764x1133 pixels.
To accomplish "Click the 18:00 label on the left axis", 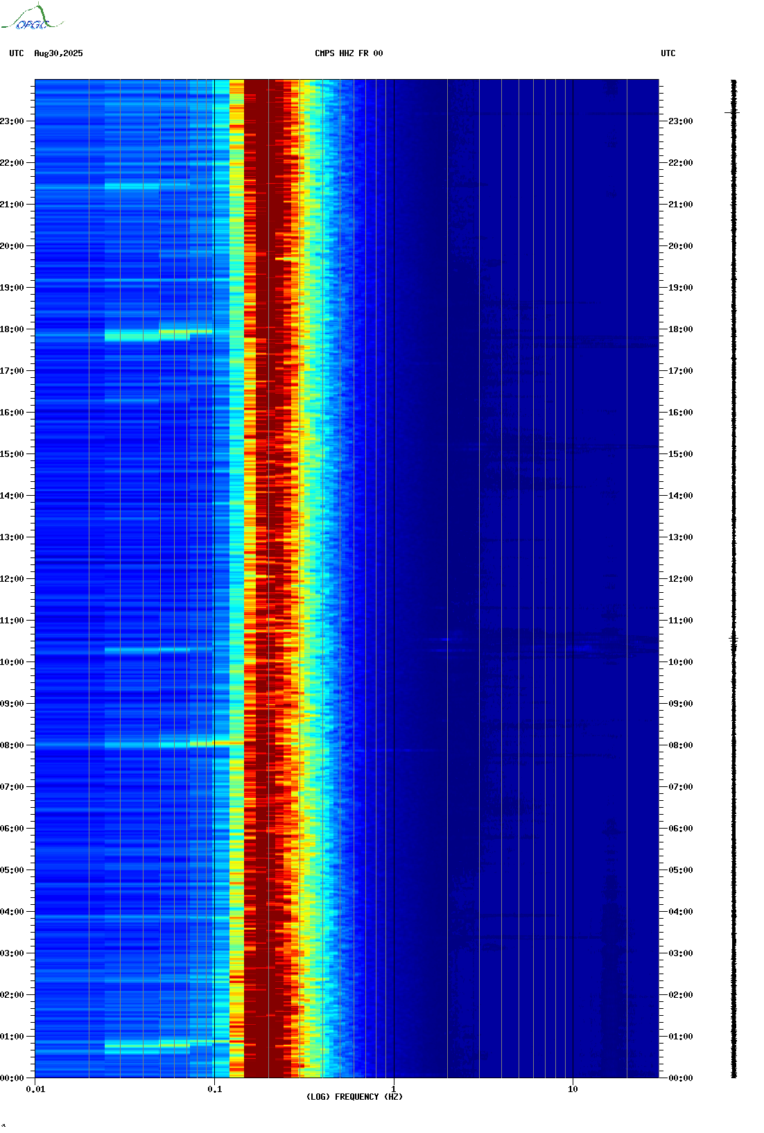I will (x=12, y=329).
